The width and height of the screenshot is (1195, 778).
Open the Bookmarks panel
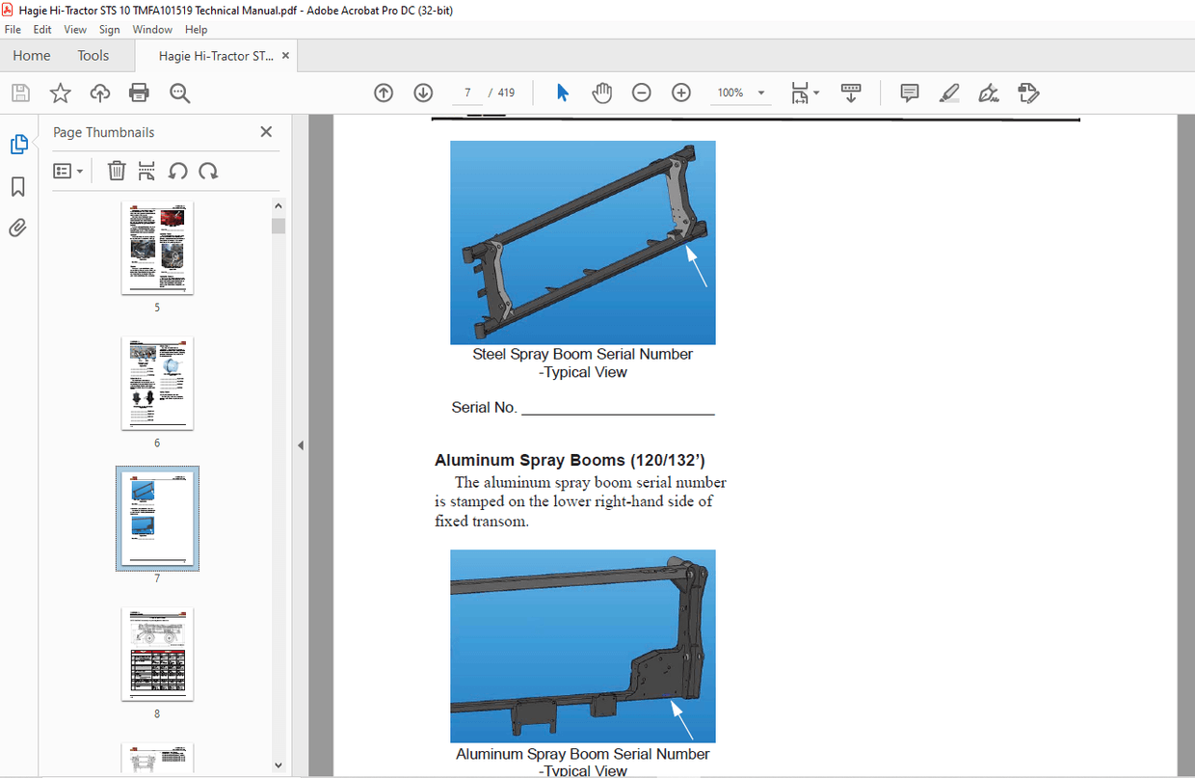point(17,186)
